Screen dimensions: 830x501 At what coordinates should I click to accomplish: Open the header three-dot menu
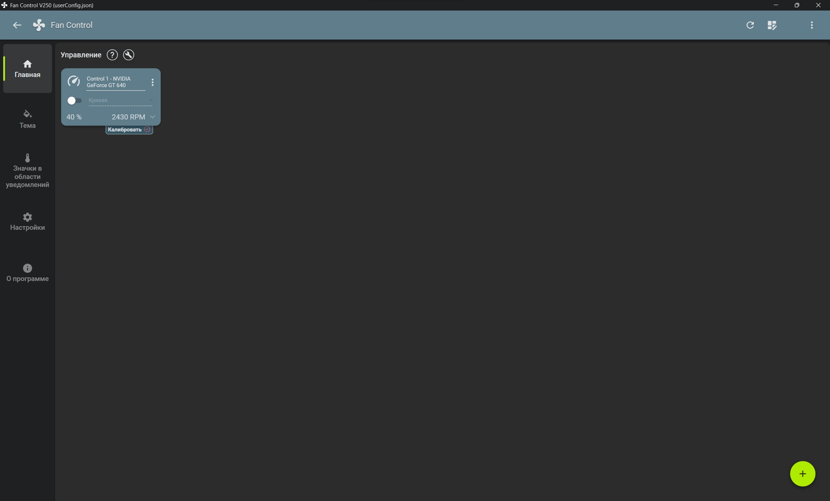point(811,25)
